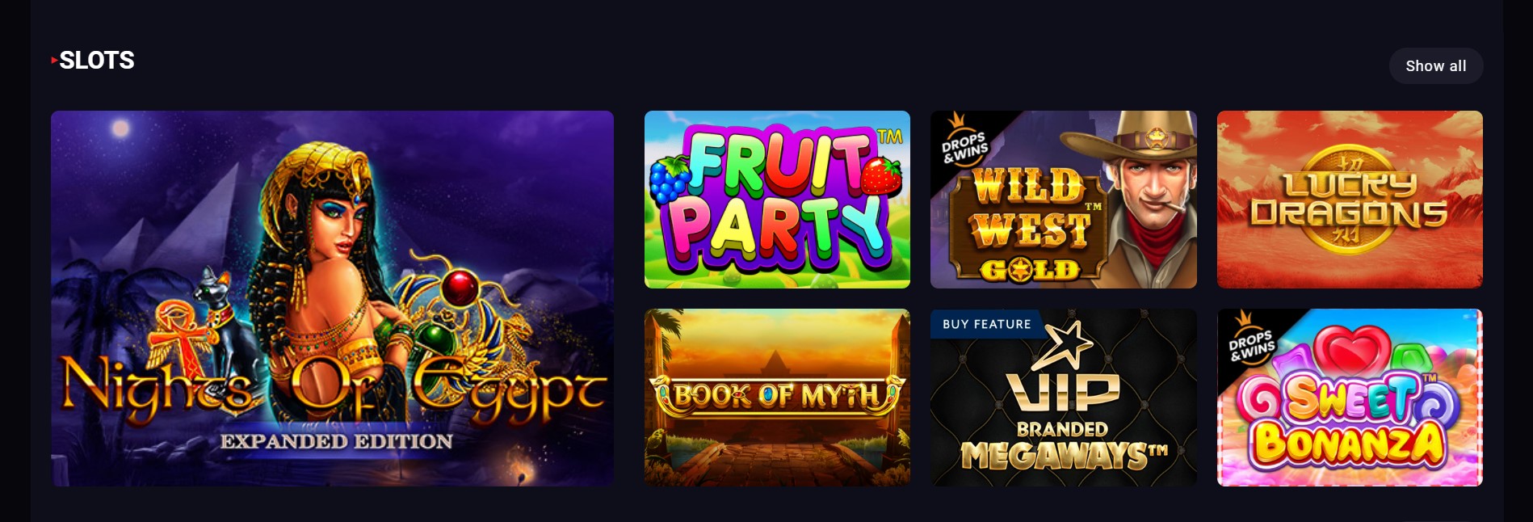Click the BUY FEATURE label on VIP Megaways
Viewport: 1533px width, 522px height.
click(x=986, y=324)
